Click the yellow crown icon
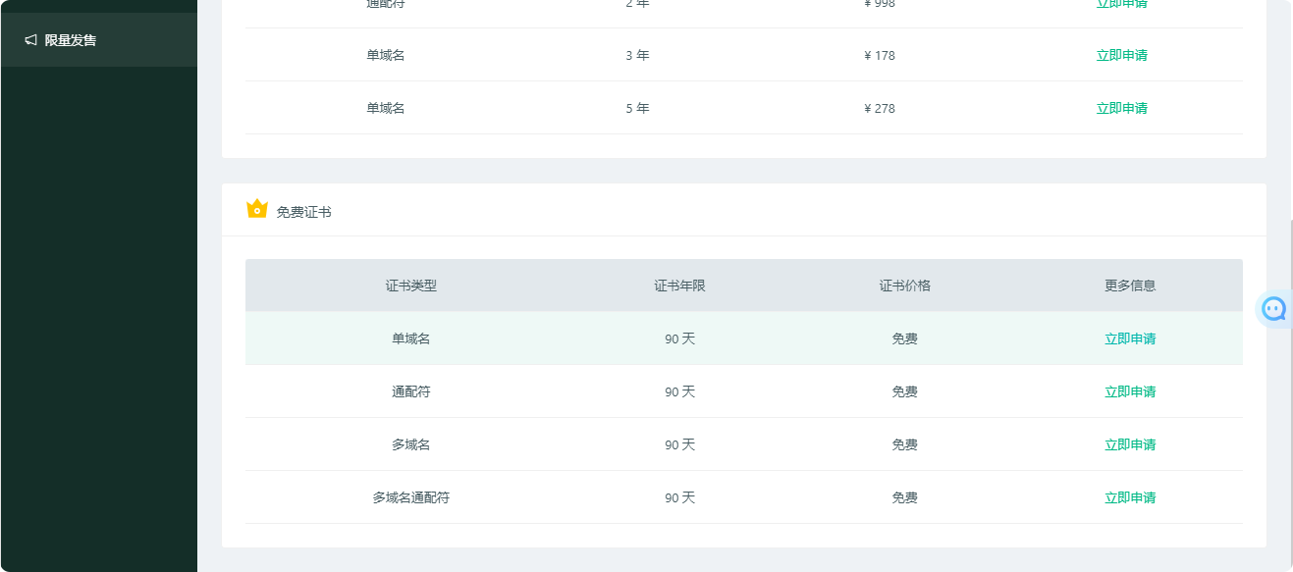Screen dimensions: 1293x572 [x=257, y=209]
